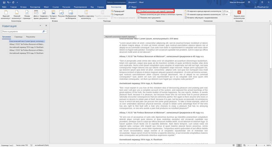The image size is (272, 147).
Task: Select the Заголовки navigation tab
Action: pyautogui.click(x=7, y=37)
